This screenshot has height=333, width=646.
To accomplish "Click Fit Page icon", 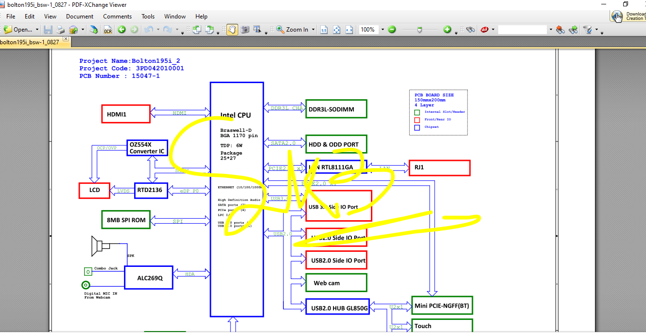I will 336,30.
